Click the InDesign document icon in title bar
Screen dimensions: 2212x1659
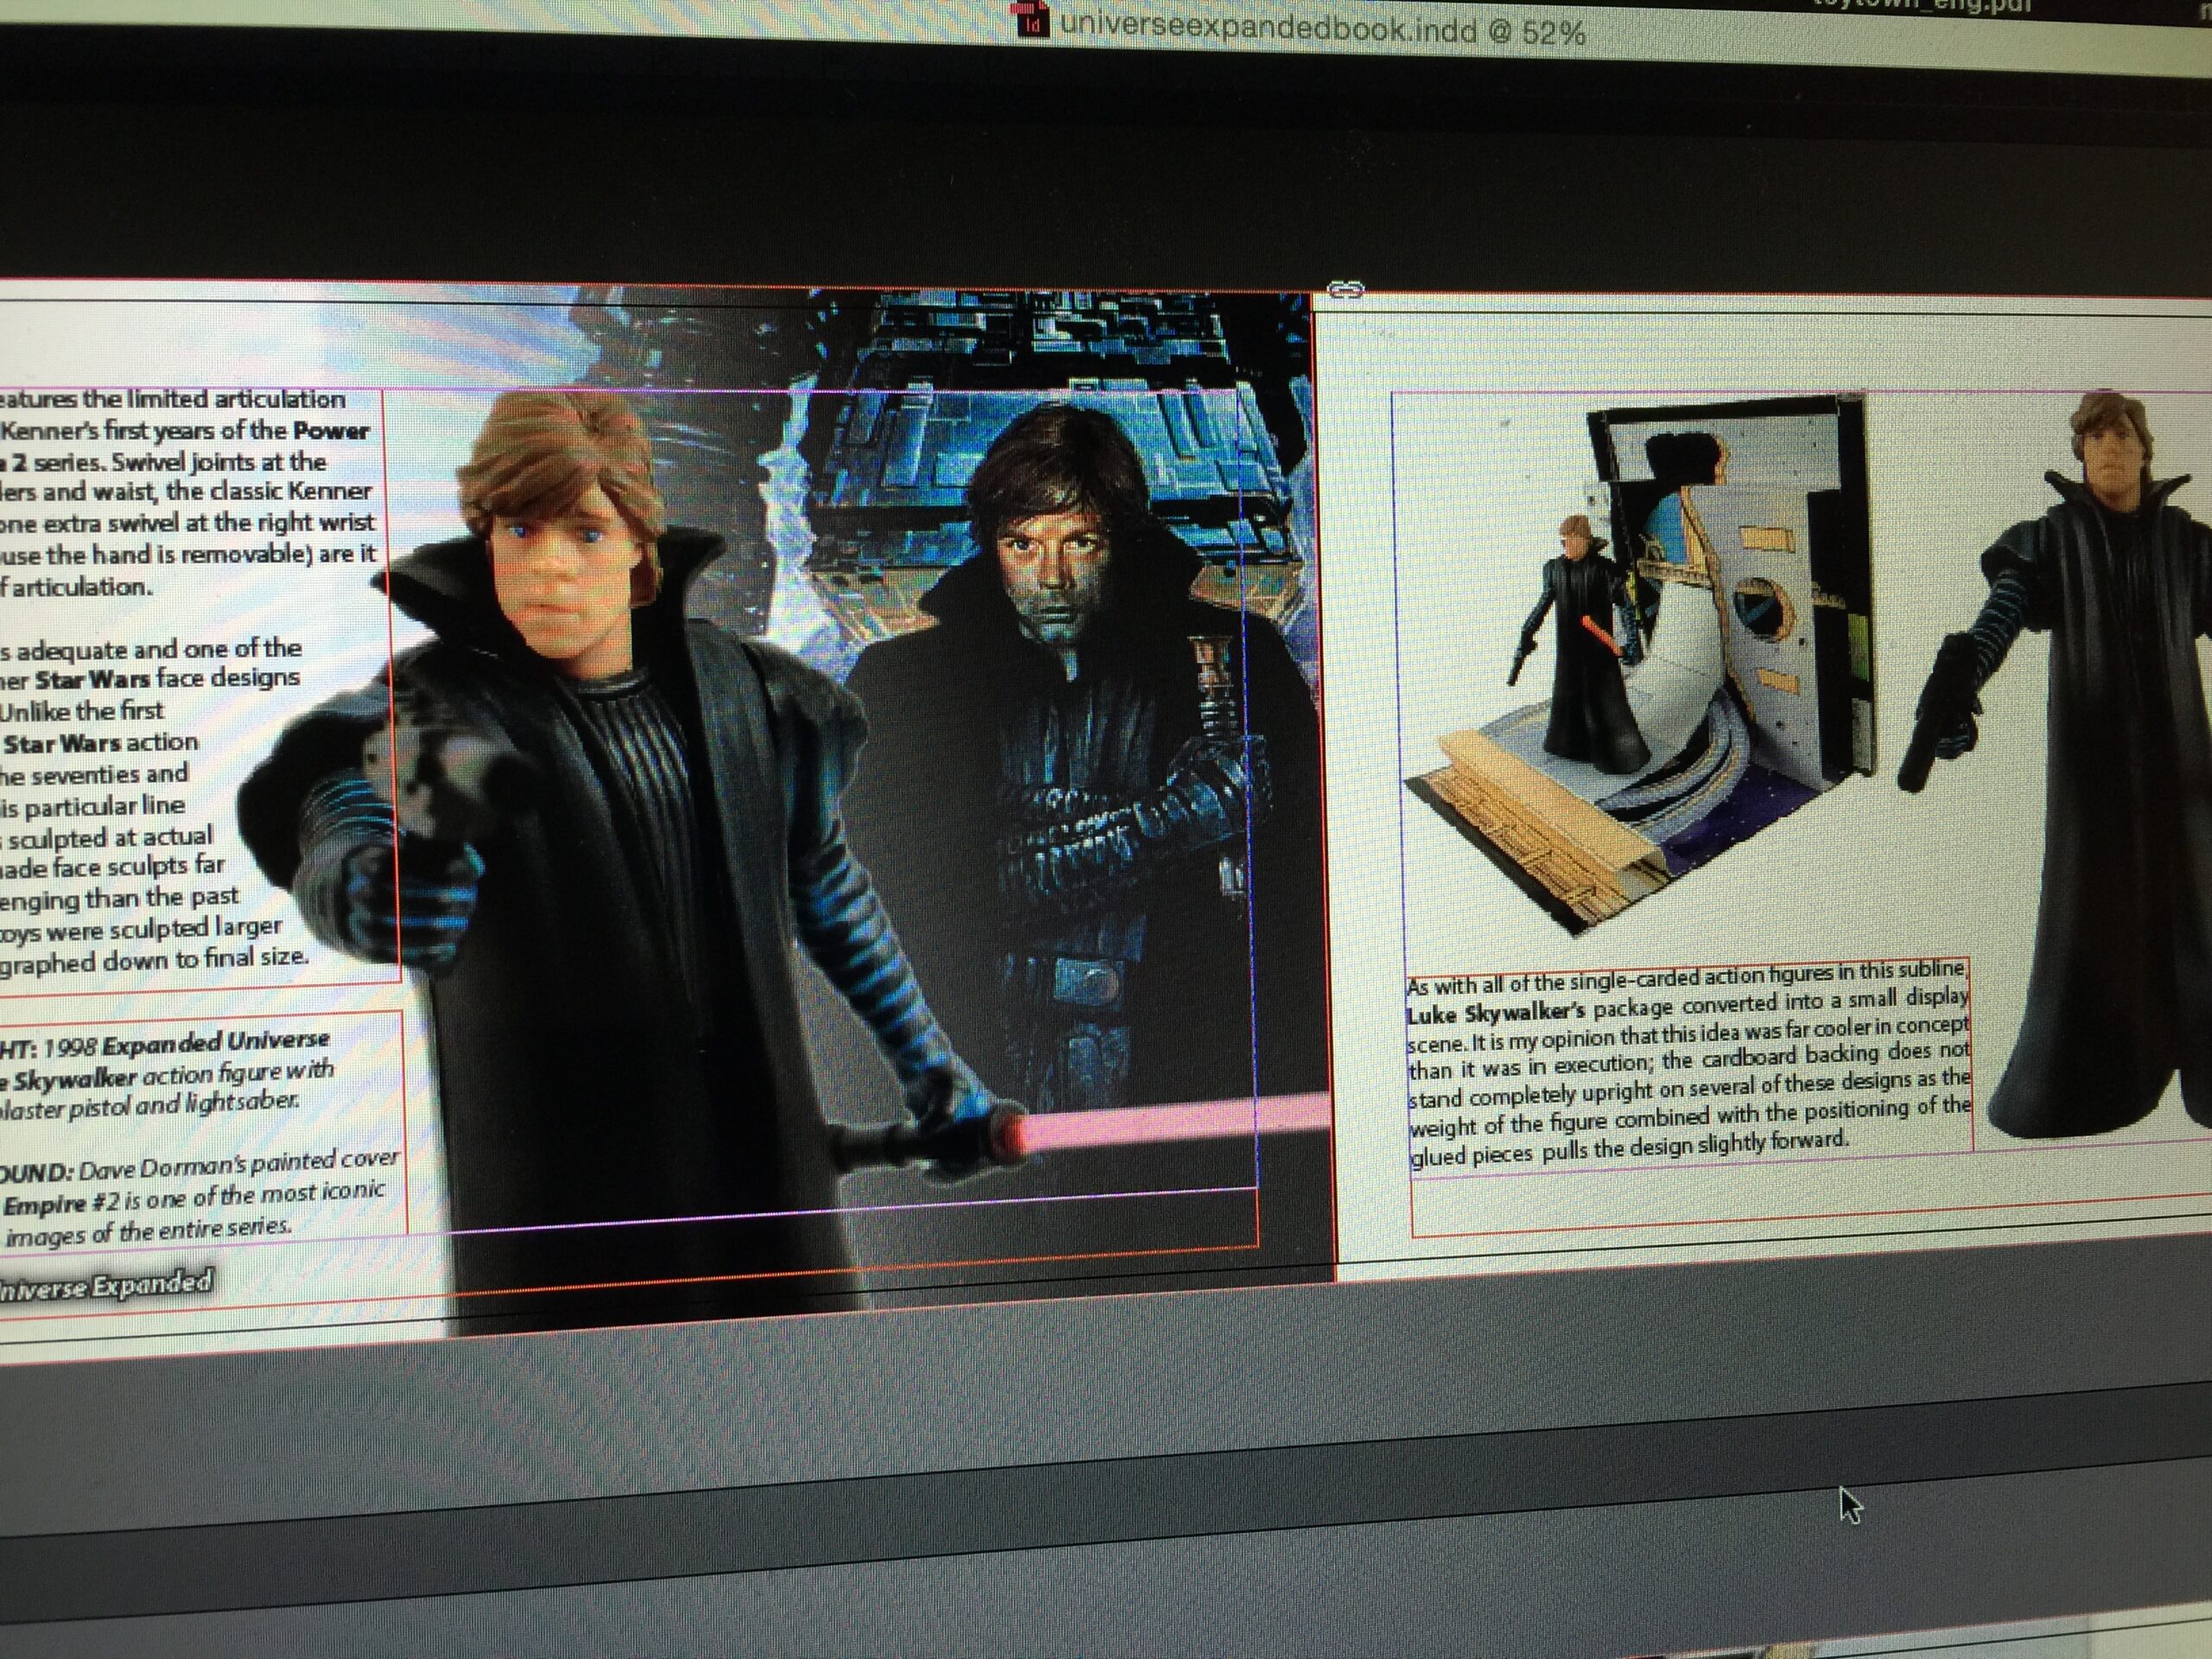[1033, 21]
